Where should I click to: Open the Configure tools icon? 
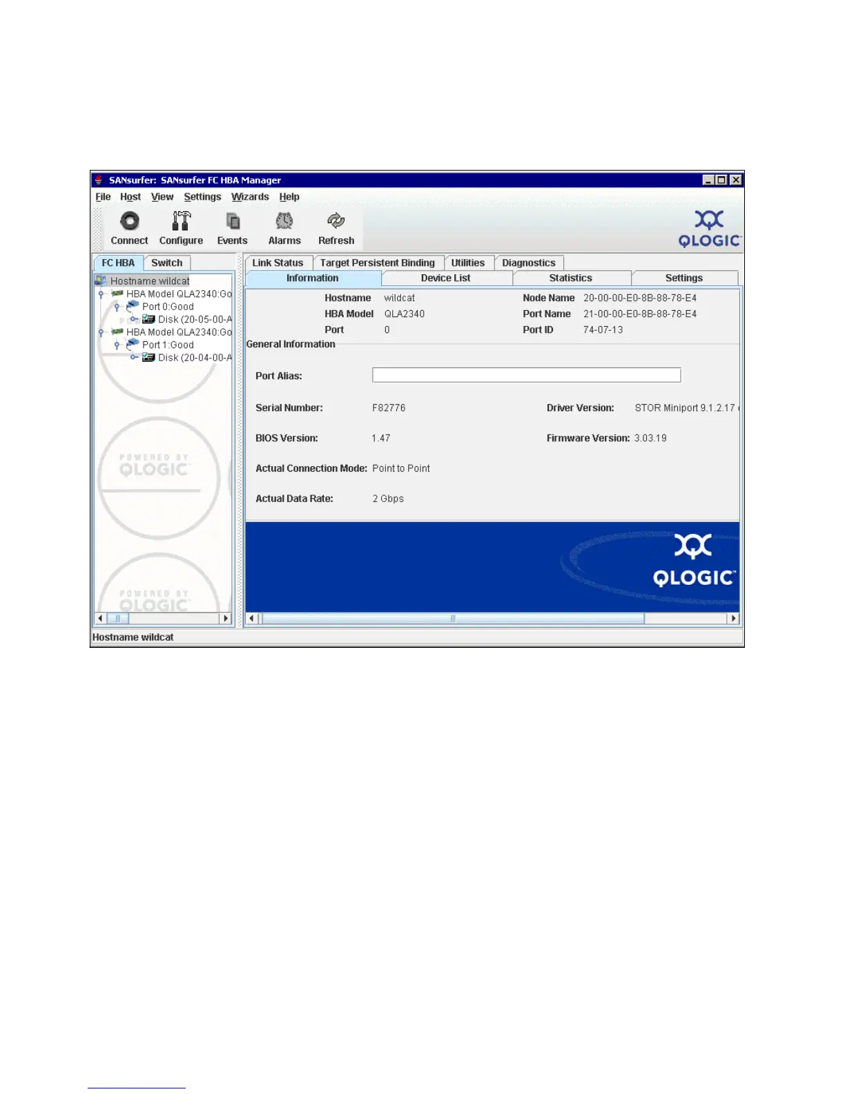[181, 221]
